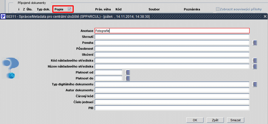Viewport: 268px width, 124px height.
Task: Focus the Typ digitálního dokumentu field
Action: (172, 84)
